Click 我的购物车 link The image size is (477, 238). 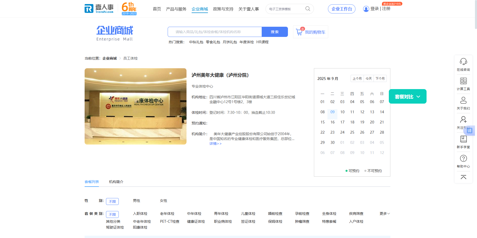(315, 32)
